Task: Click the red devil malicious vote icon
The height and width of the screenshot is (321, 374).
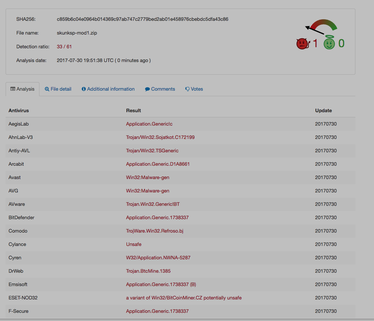Action: (303, 44)
